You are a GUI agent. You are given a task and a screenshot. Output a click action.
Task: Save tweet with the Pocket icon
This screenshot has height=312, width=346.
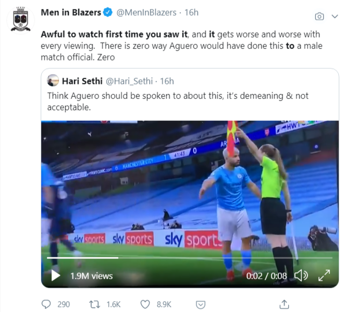(200, 304)
